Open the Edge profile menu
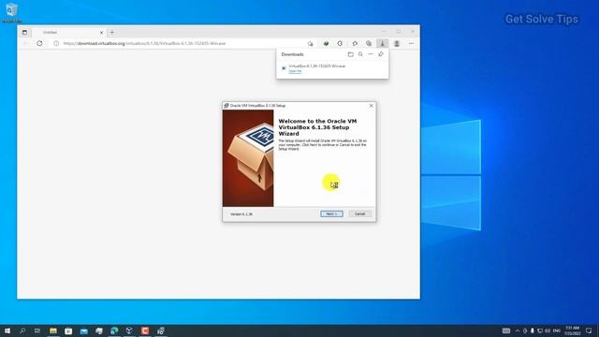The image size is (599, 337). (x=397, y=44)
